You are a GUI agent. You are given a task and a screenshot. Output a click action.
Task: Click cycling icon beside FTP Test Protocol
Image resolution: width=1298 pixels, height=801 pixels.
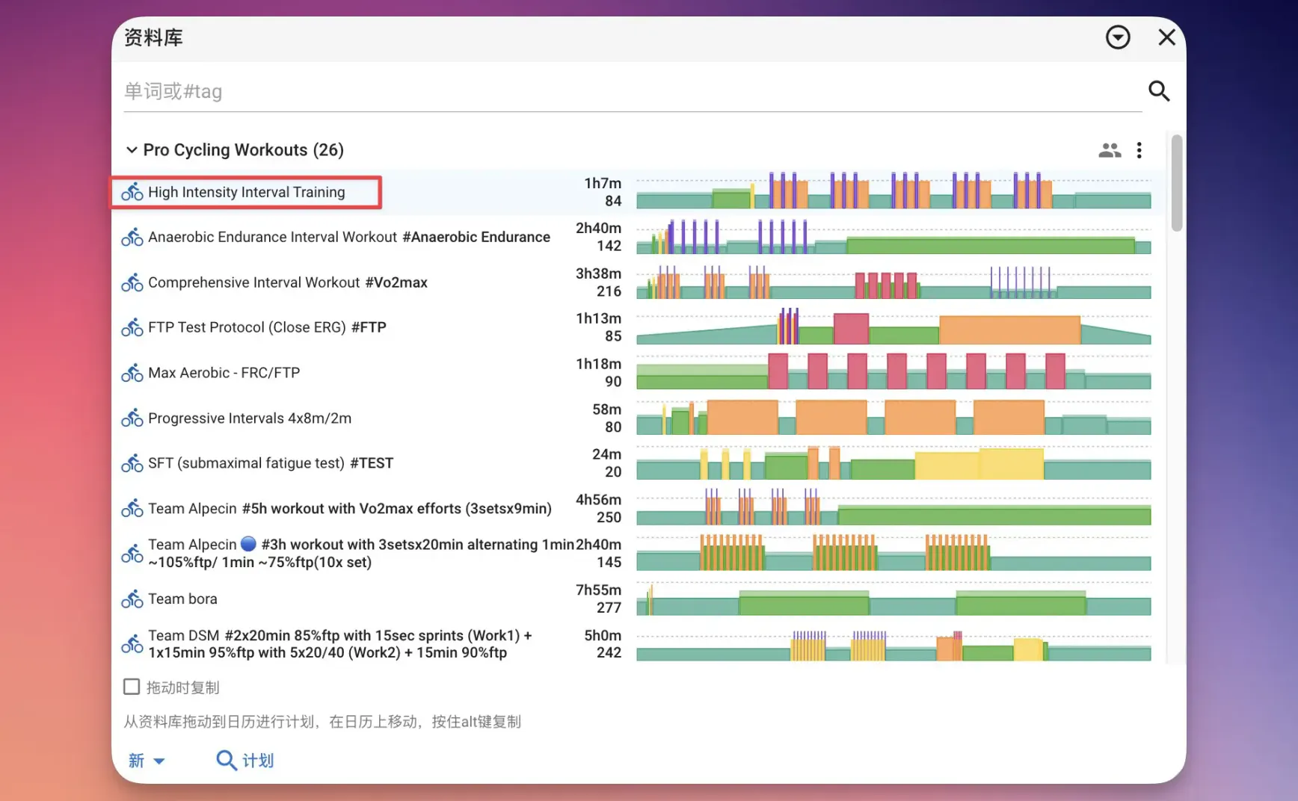pos(132,327)
